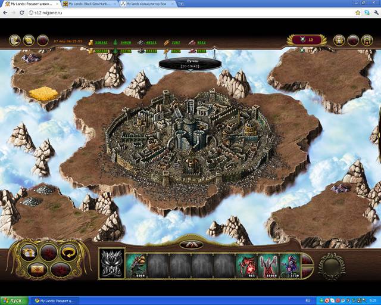Click the dark red round button at top right
381x305 pixels.
353,41
